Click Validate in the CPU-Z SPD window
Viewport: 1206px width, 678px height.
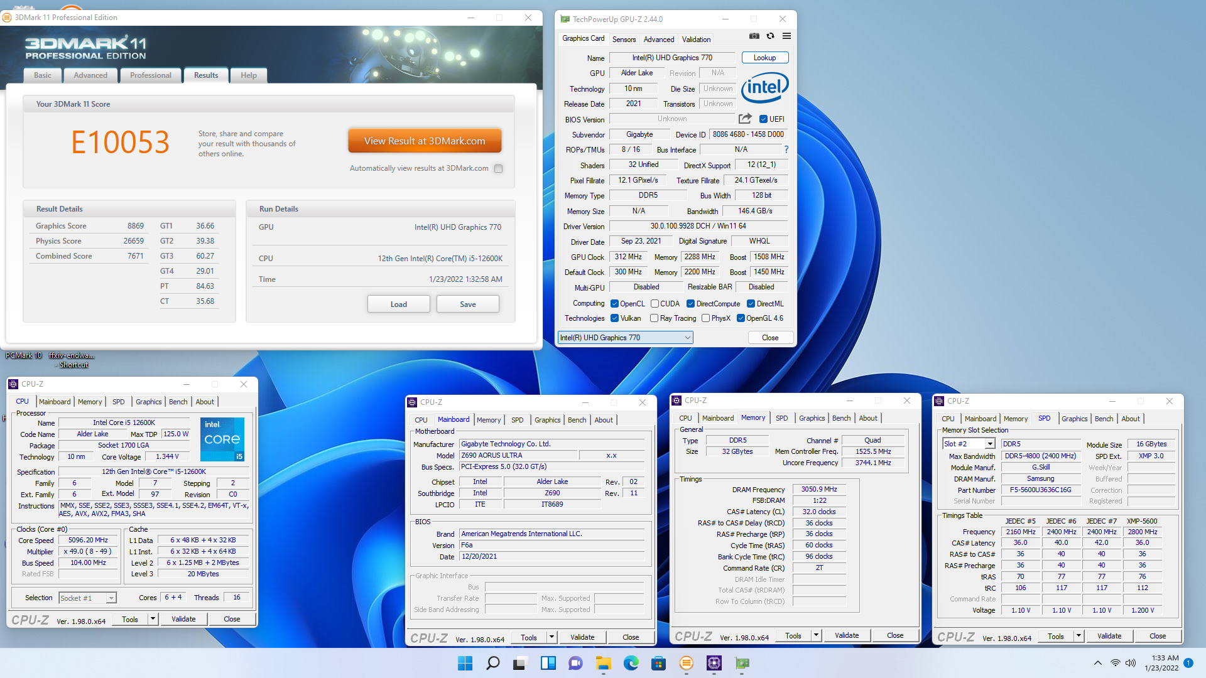pos(1109,636)
